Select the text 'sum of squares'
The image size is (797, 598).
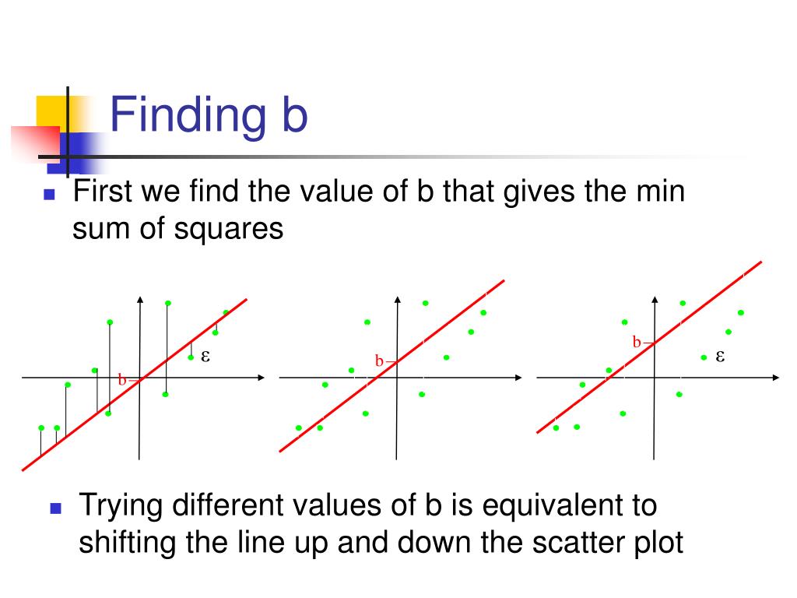(178, 229)
